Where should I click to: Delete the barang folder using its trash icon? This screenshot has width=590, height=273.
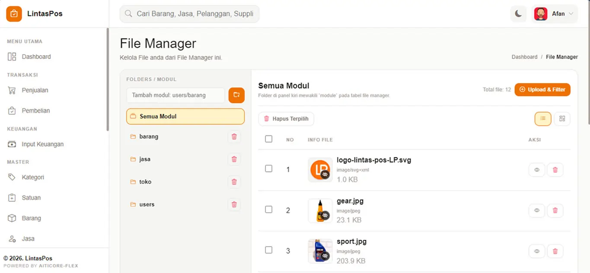[x=234, y=137]
